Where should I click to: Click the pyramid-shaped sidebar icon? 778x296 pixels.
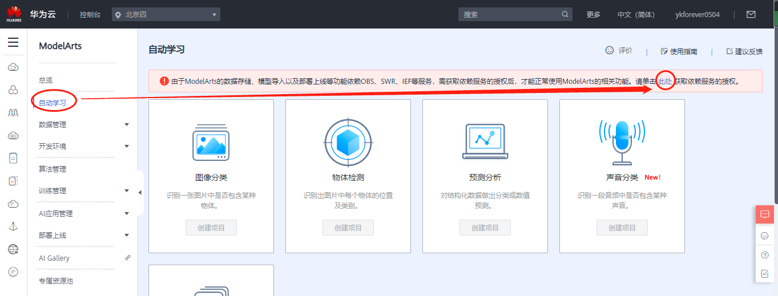pyautogui.click(x=13, y=227)
